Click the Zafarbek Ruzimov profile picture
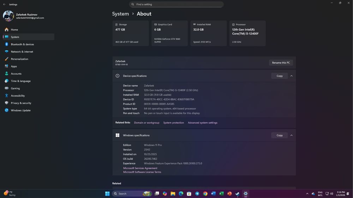This screenshot has height=198, width=353. (x=8, y=16)
